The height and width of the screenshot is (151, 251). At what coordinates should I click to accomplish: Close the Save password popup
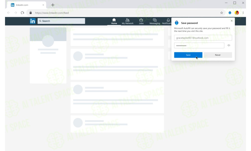232,21
